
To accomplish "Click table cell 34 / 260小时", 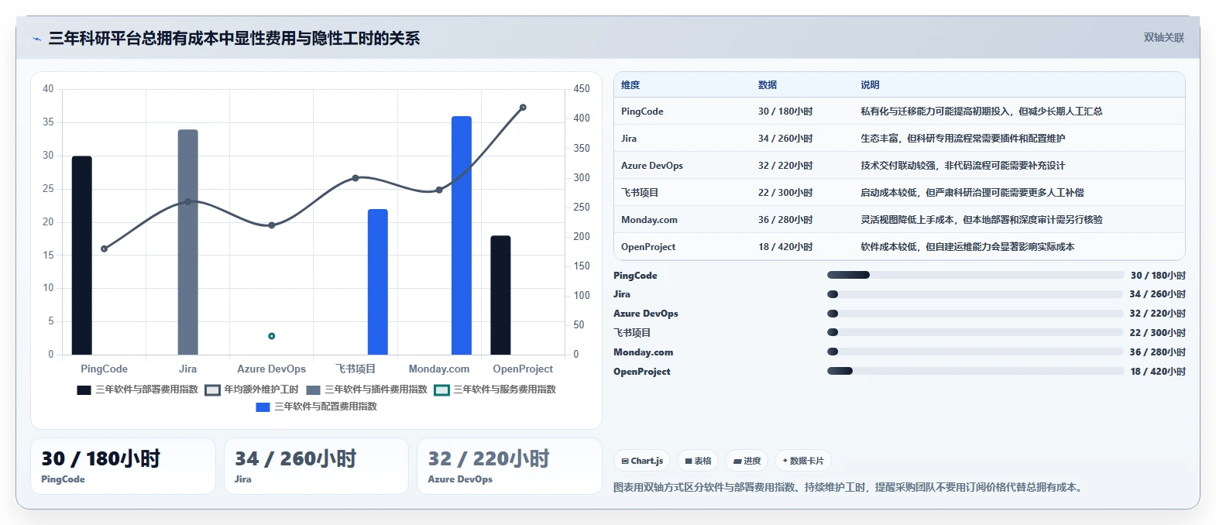I will click(785, 139).
